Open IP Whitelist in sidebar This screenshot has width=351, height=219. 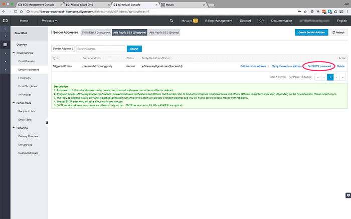point(25,95)
